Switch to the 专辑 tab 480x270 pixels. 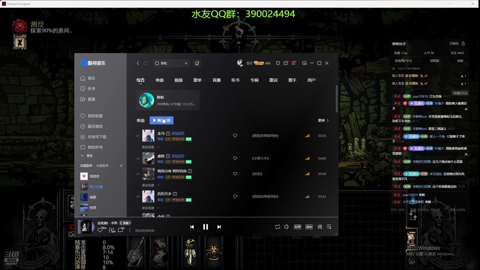click(x=254, y=80)
